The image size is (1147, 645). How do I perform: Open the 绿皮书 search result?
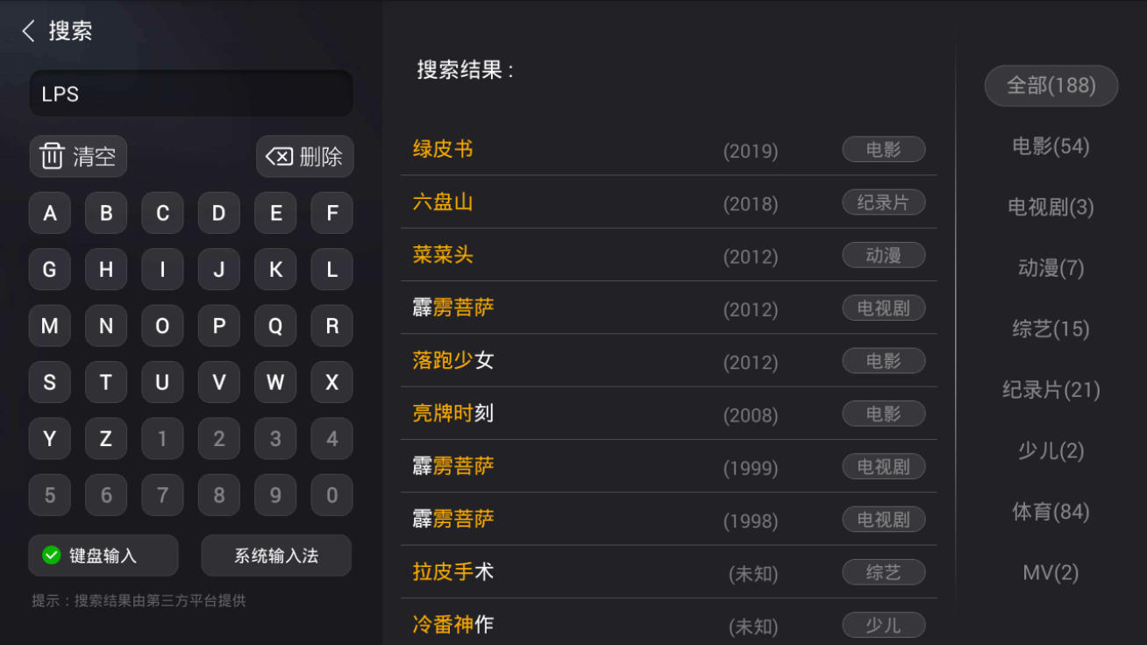click(443, 150)
